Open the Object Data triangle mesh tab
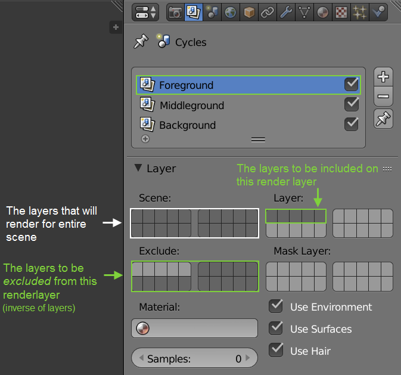 point(304,13)
